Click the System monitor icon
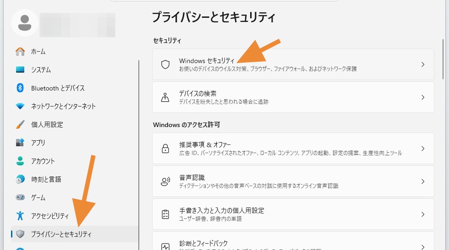449x250 pixels. (x=20, y=70)
